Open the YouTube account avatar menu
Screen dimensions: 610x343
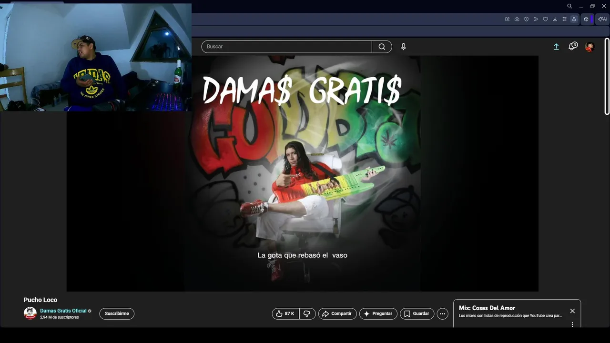pos(590,47)
